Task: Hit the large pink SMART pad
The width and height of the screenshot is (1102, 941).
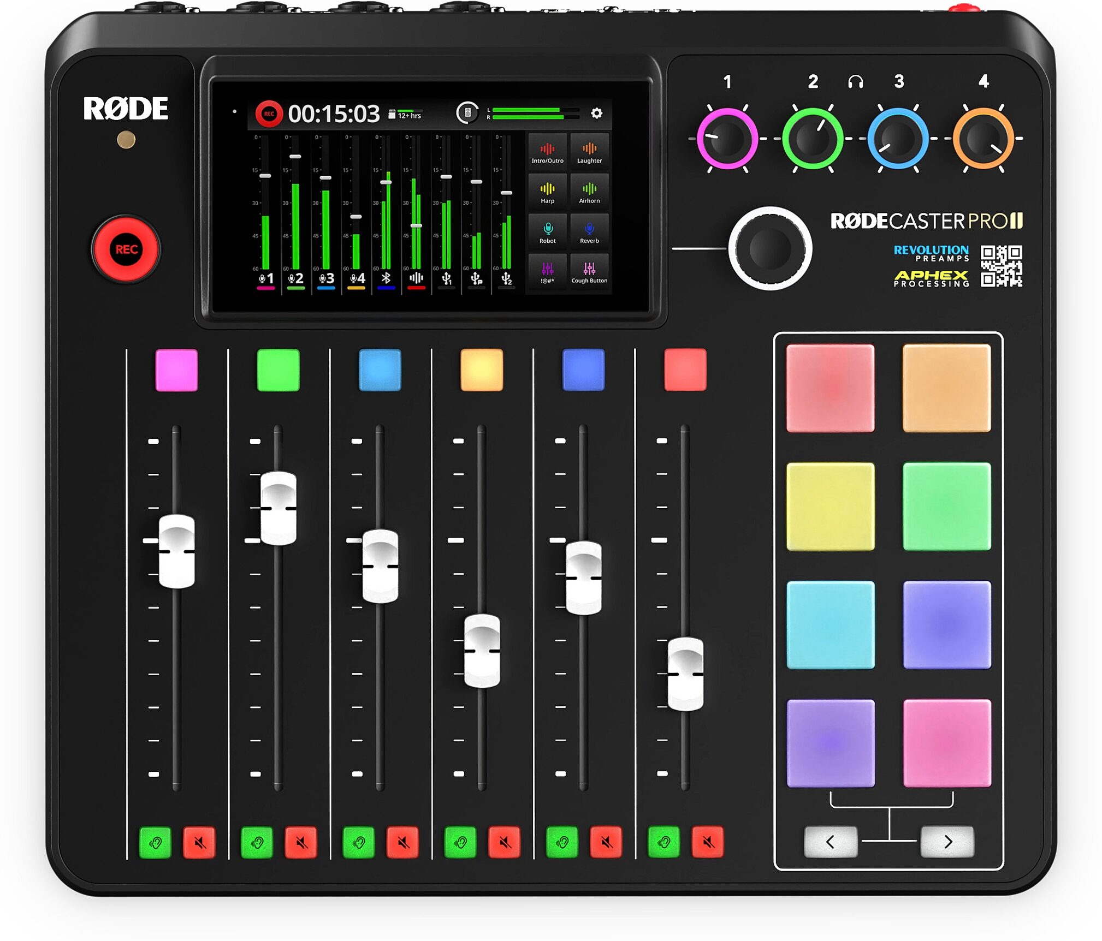Action: pyautogui.click(x=947, y=743)
